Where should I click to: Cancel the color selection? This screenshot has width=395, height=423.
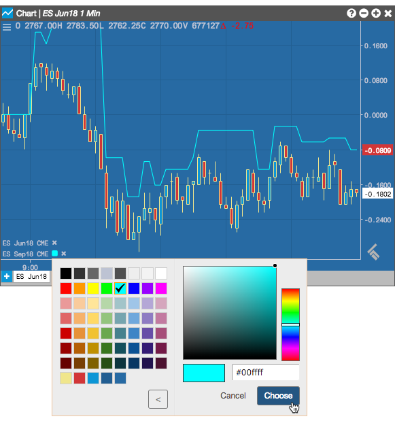pos(233,396)
